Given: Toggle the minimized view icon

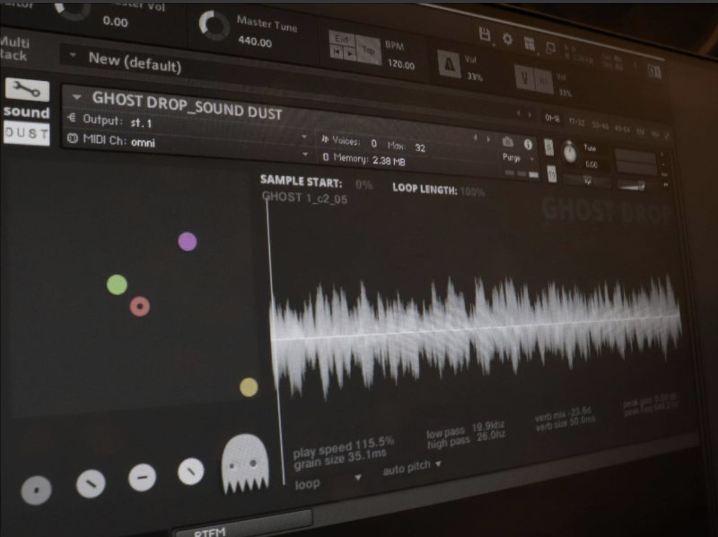Looking at the screenshot, I should pyautogui.click(x=550, y=49).
